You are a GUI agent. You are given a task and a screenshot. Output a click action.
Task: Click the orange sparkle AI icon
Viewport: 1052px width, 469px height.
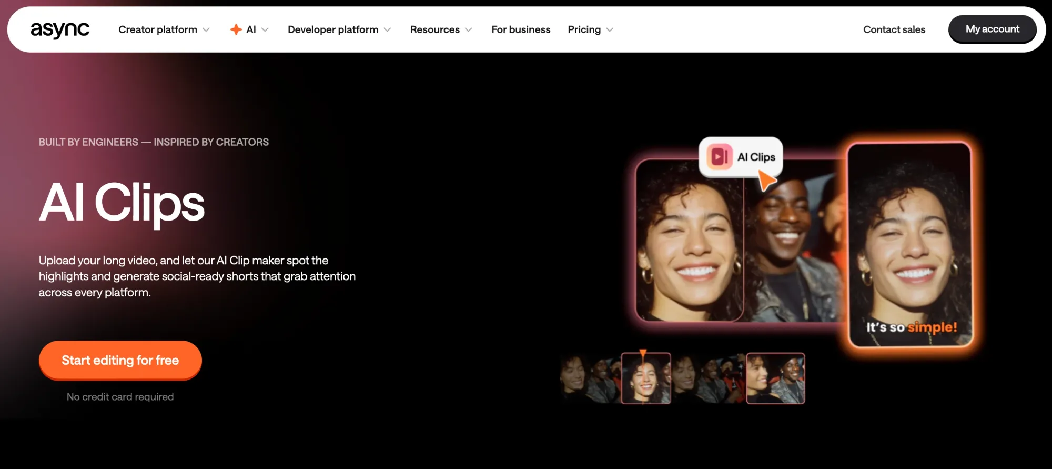[236, 29]
